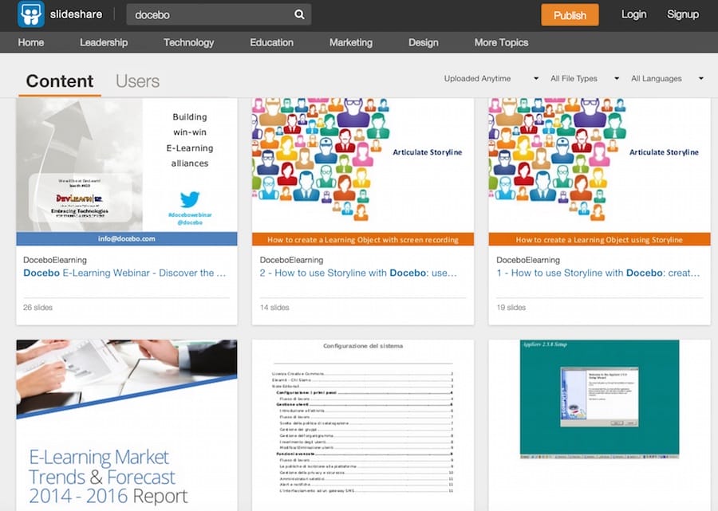
Task: Click the '26 slides' count text
Action: [37, 308]
